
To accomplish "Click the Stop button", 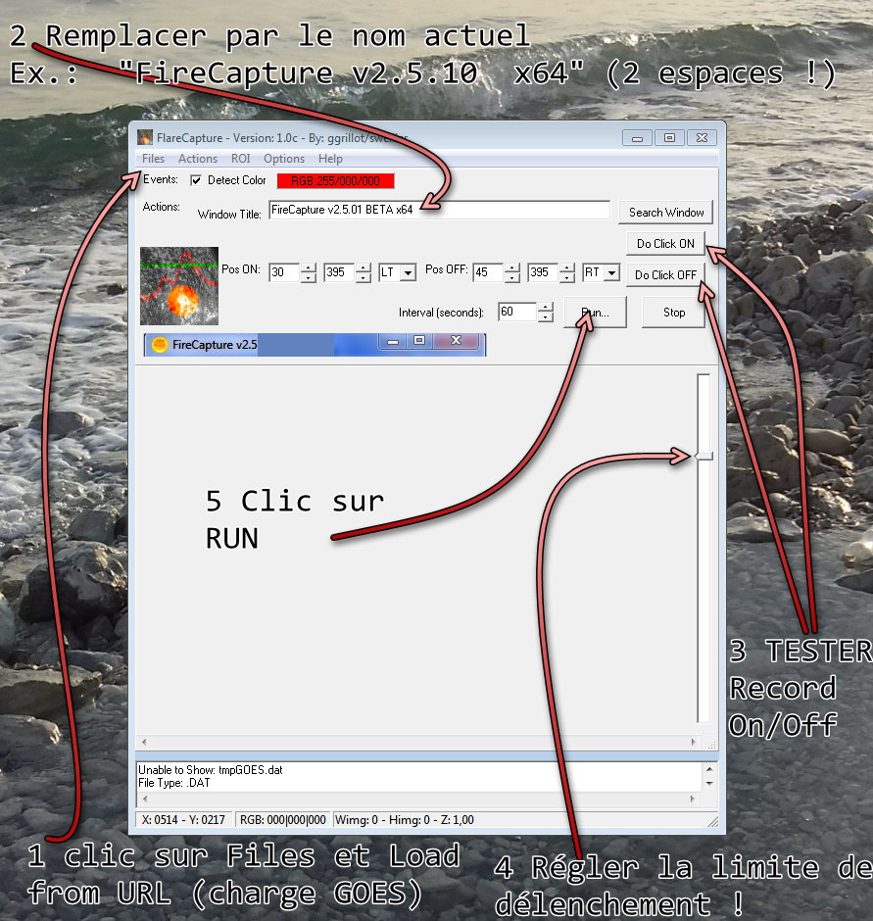I will (x=674, y=313).
